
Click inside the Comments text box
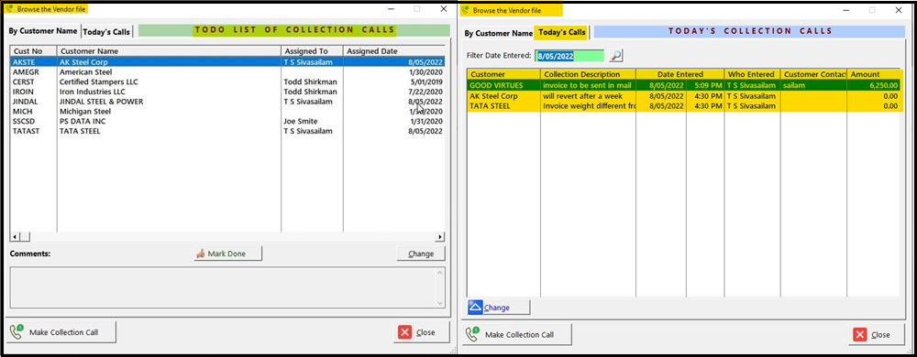pyautogui.click(x=227, y=287)
